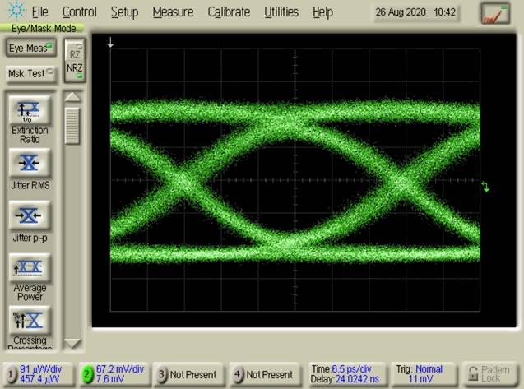The height and width of the screenshot is (389, 524).
Task: Click the Jitter RMS measurement icon
Action: point(29,163)
